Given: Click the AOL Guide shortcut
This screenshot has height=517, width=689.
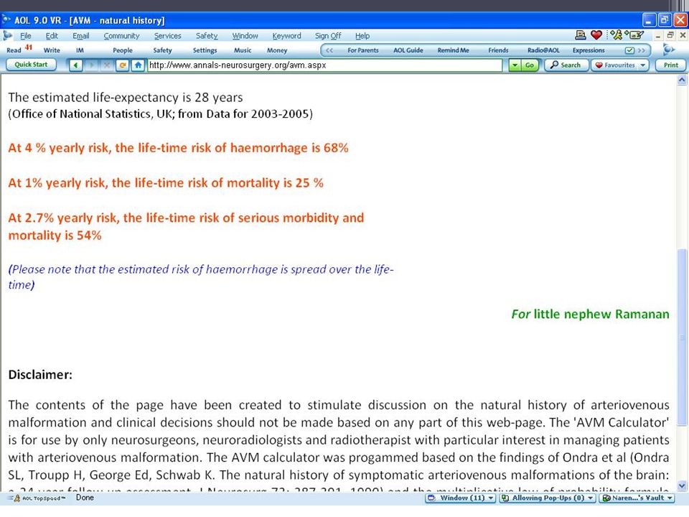Looking at the screenshot, I should (x=408, y=50).
